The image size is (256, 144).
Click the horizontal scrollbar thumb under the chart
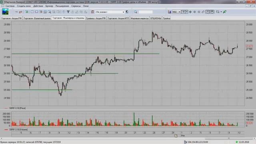229,138
